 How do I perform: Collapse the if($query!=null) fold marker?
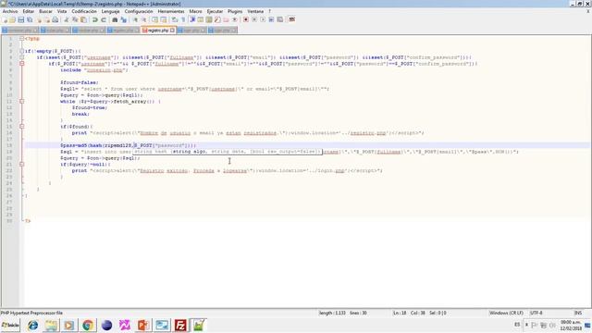[x=22, y=165]
